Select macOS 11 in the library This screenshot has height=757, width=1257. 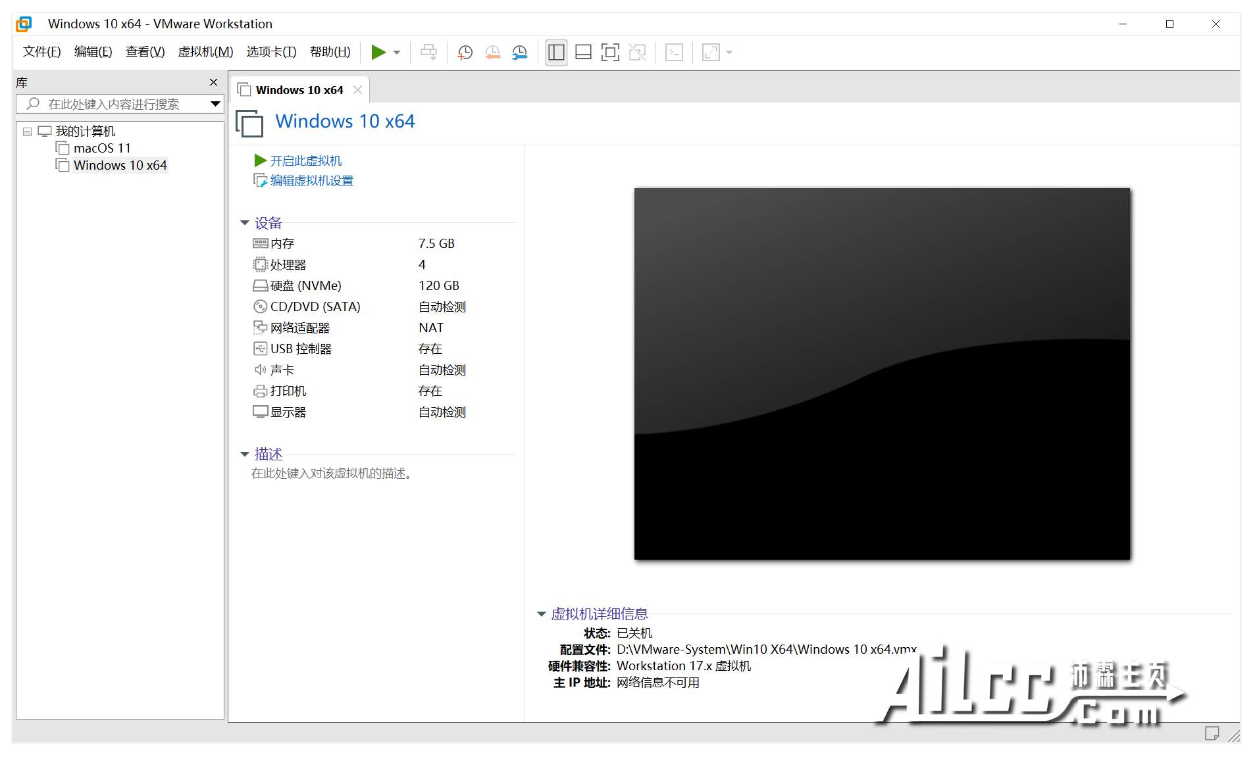pyautogui.click(x=102, y=148)
